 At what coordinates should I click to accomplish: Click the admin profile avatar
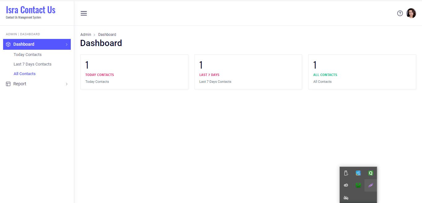411,13
